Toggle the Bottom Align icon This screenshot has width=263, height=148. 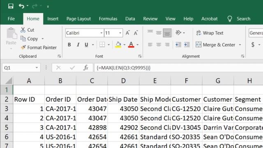tap(167, 33)
